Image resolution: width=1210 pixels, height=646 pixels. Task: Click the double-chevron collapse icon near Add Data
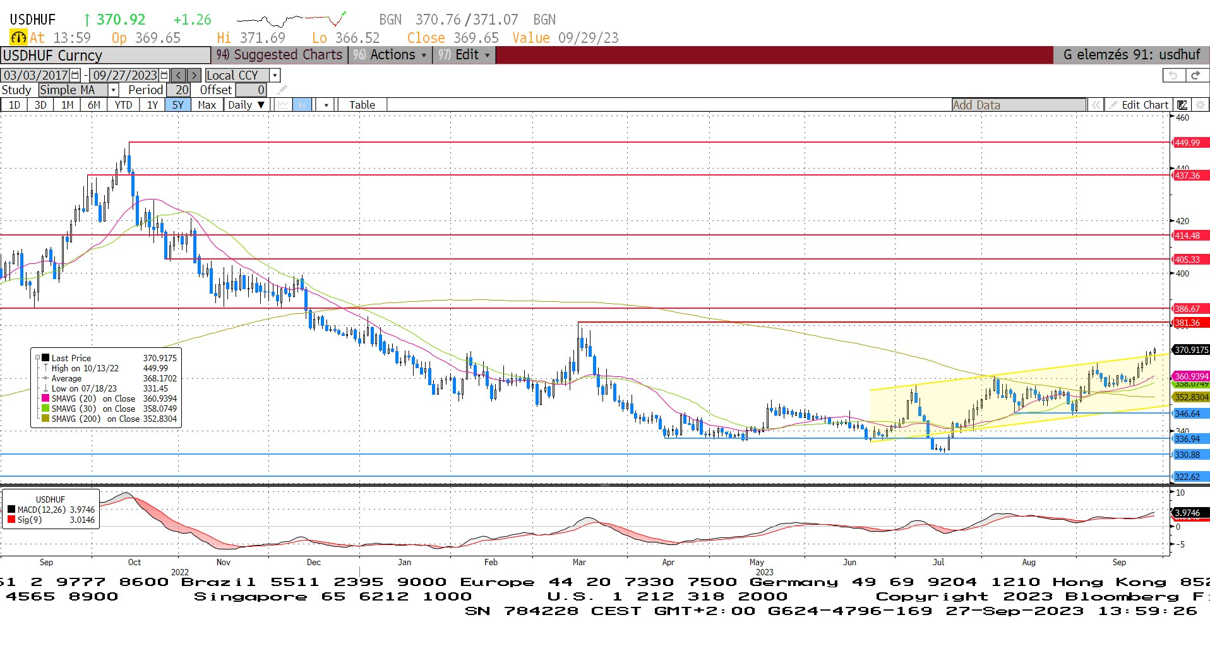pos(1096,105)
